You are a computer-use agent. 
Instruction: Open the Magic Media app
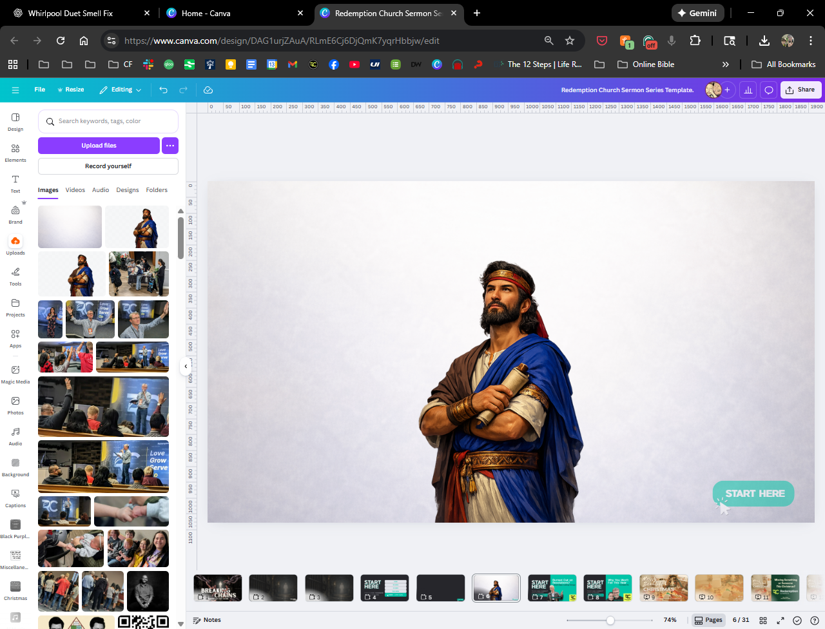click(x=15, y=374)
